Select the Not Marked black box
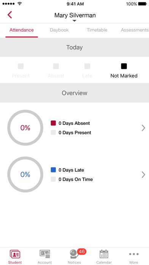 coord(124,66)
